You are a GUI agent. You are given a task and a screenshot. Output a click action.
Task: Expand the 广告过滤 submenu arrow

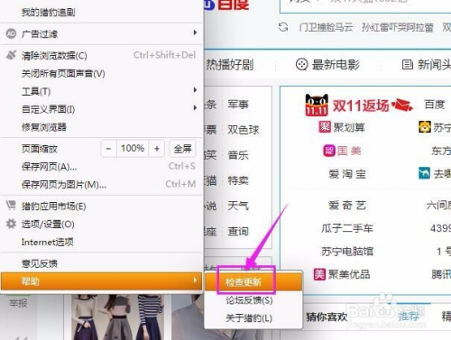click(195, 32)
